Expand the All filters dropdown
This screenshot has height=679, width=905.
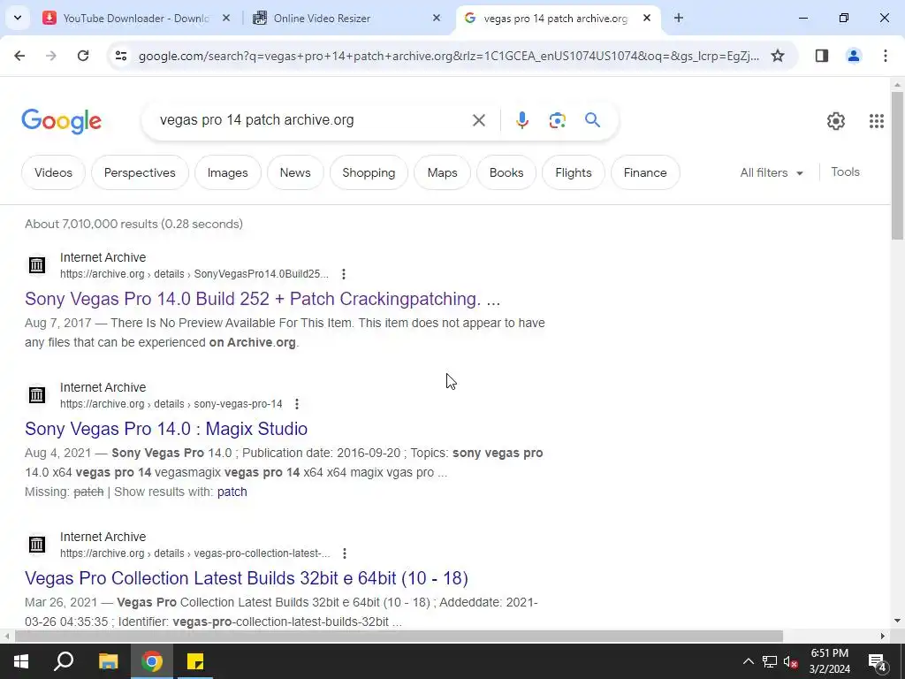pyautogui.click(x=772, y=172)
